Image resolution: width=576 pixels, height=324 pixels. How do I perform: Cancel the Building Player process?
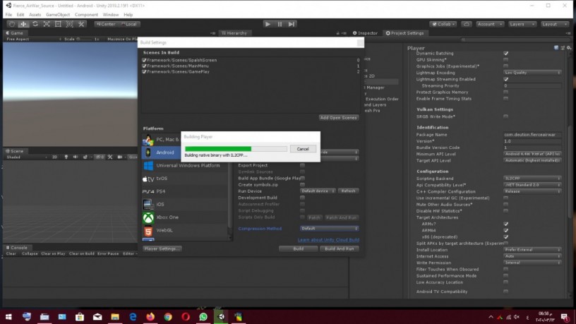click(x=303, y=149)
